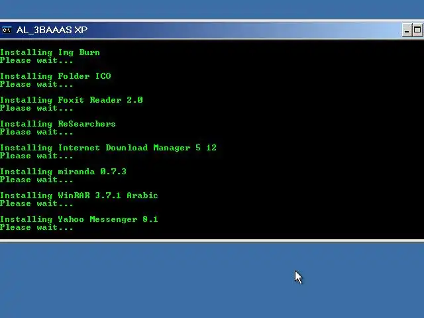Click Please wait under Yahoo Messenger line
The height and width of the screenshot is (318, 424).
coord(36,227)
